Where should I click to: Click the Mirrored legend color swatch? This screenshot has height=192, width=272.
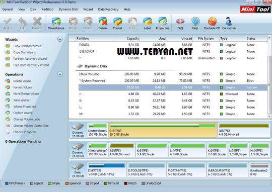(106, 183)
